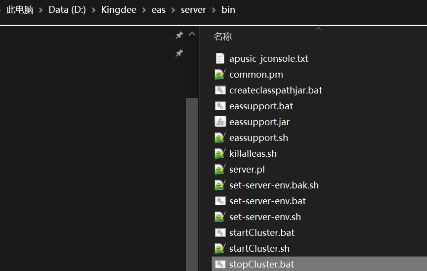Expand the chevron after Data (D:)

(x=94, y=10)
